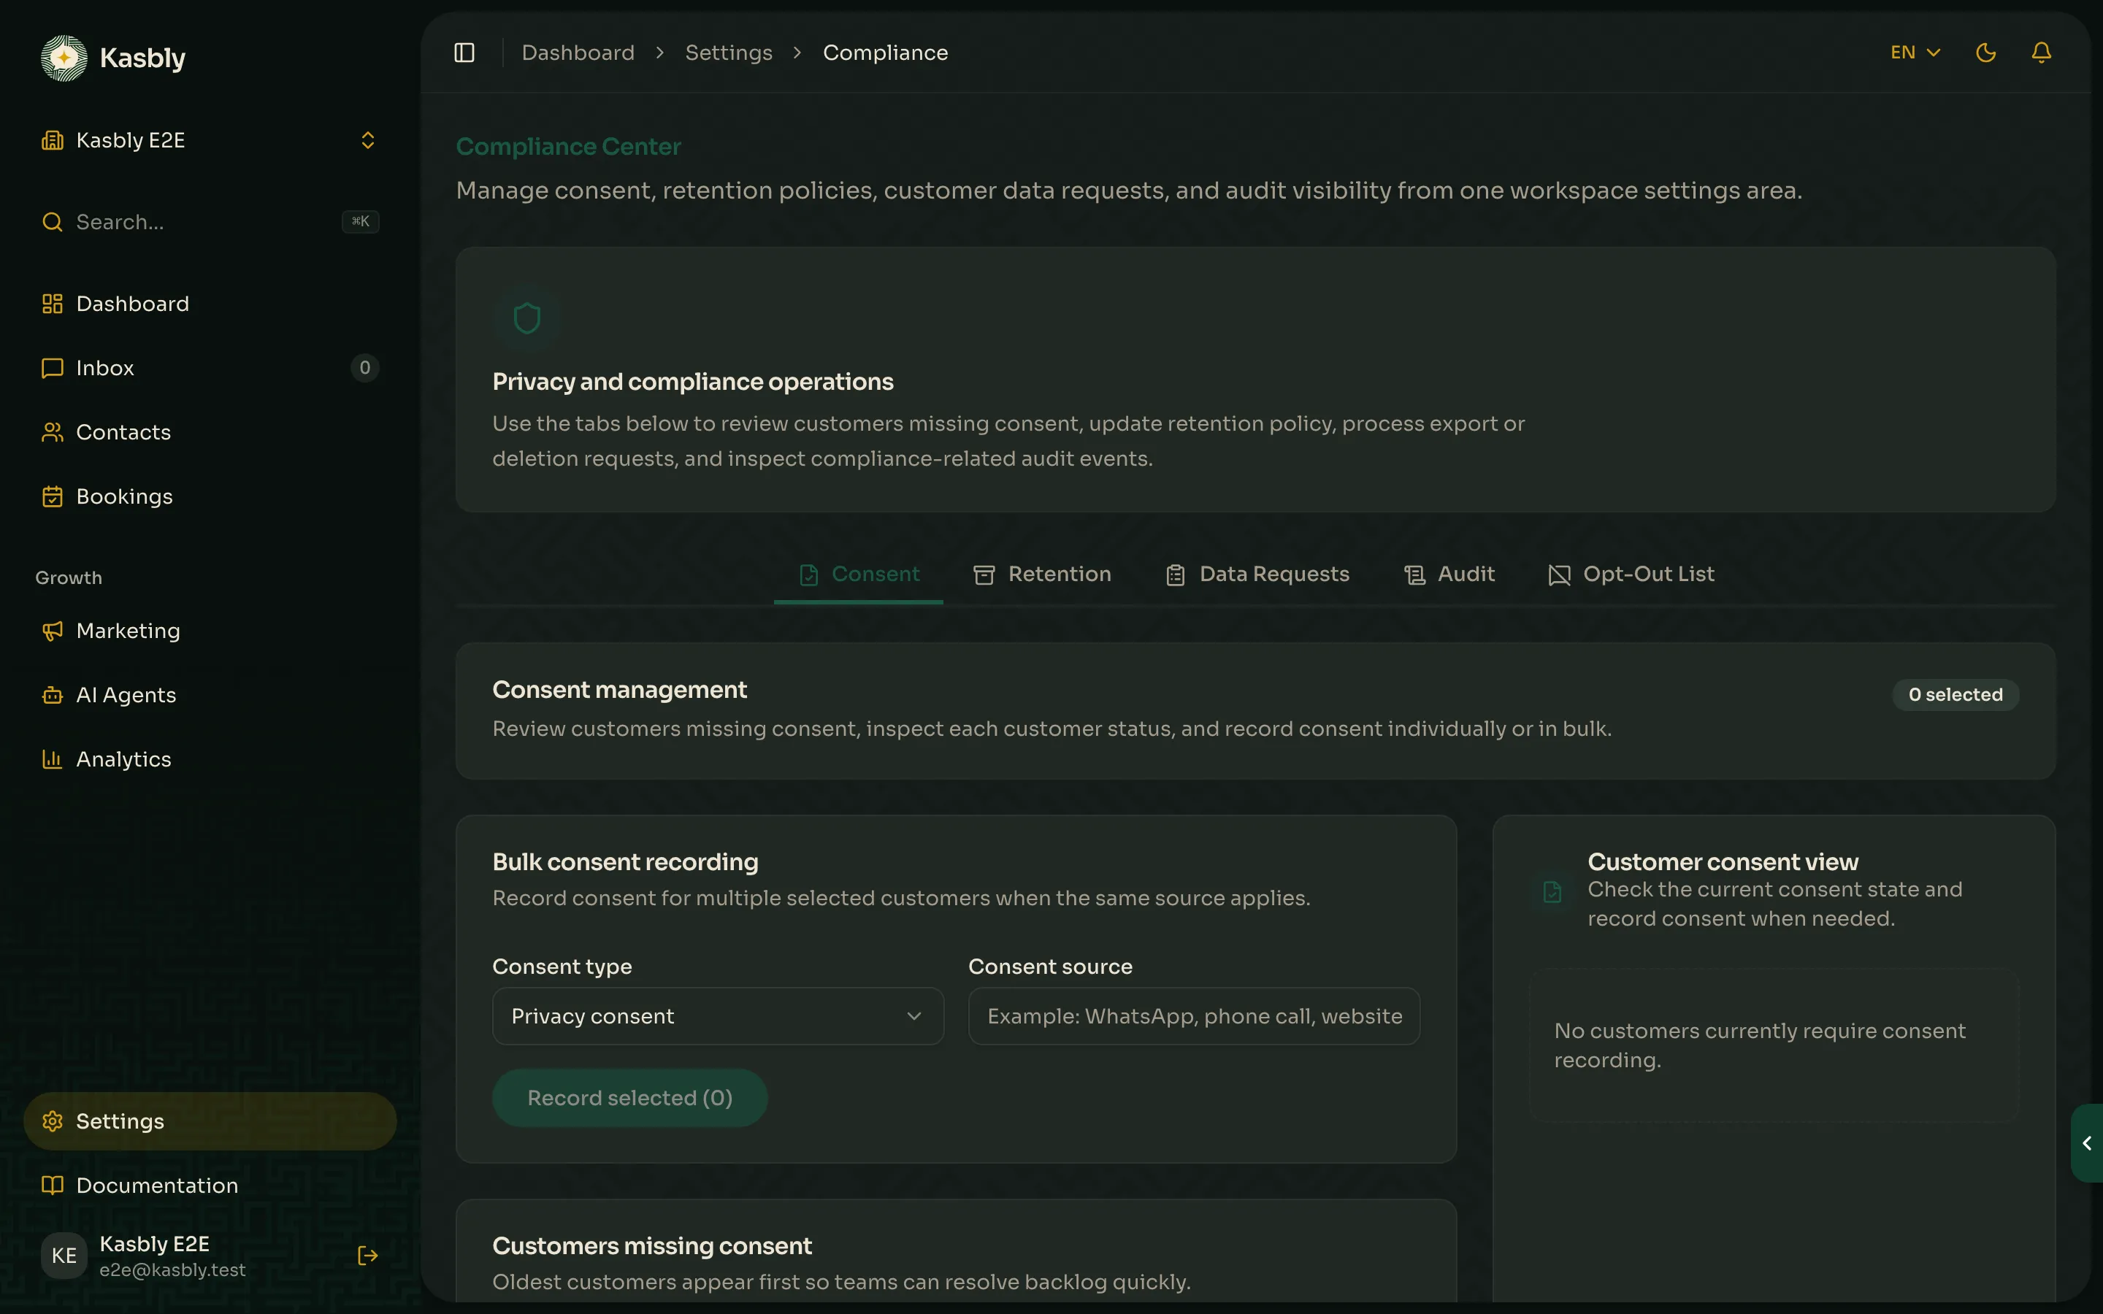
Task: Go to Contacts in the sidebar
Action: click(210, 433)
